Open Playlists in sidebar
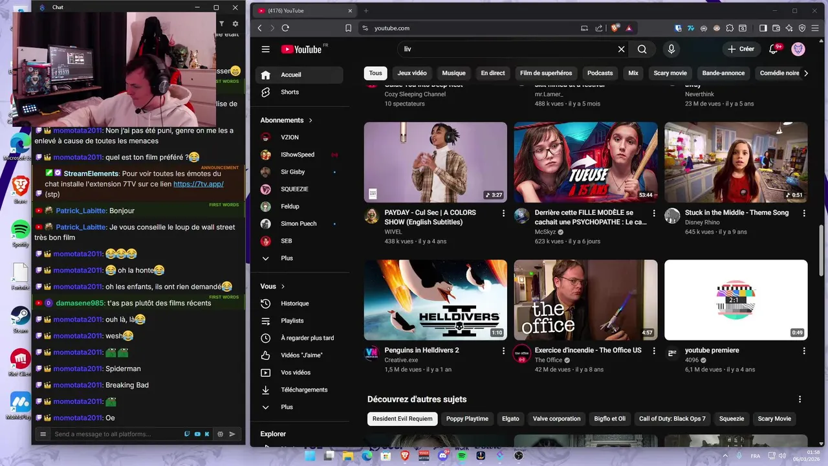The height and width of the screenshot is (466, 828). (x=299, y=320)
